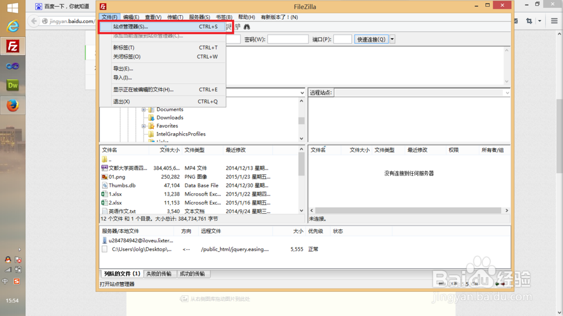
Task: Click the binoculars search icon in FileZilla toolbar
Action: point(247,27)
